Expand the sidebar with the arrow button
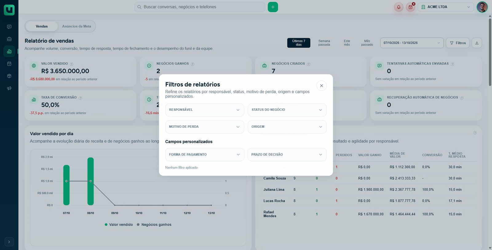492x250 pixels. coord(9,242)
